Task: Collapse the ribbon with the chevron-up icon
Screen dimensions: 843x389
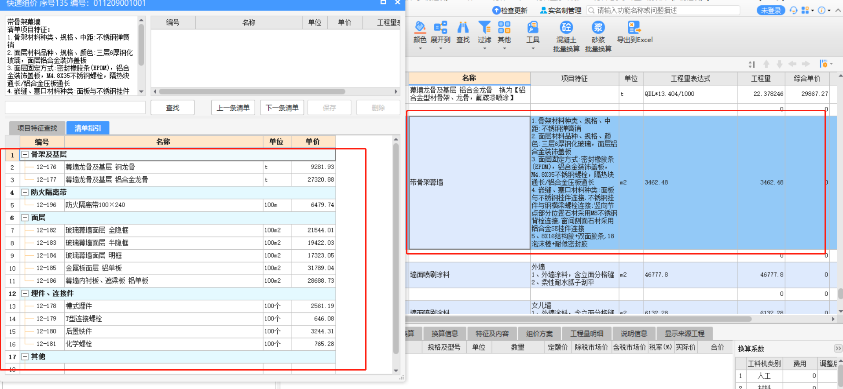Action: coord(839,10)
